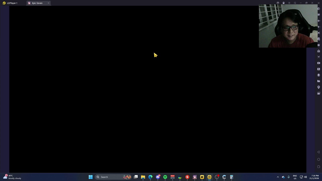Tap the Android recent apps square
This screenshot has height=181, width=322.
click(318, 167)
